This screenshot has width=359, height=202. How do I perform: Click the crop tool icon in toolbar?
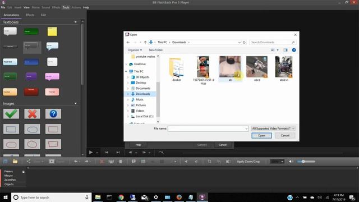[x=209, y=162]
